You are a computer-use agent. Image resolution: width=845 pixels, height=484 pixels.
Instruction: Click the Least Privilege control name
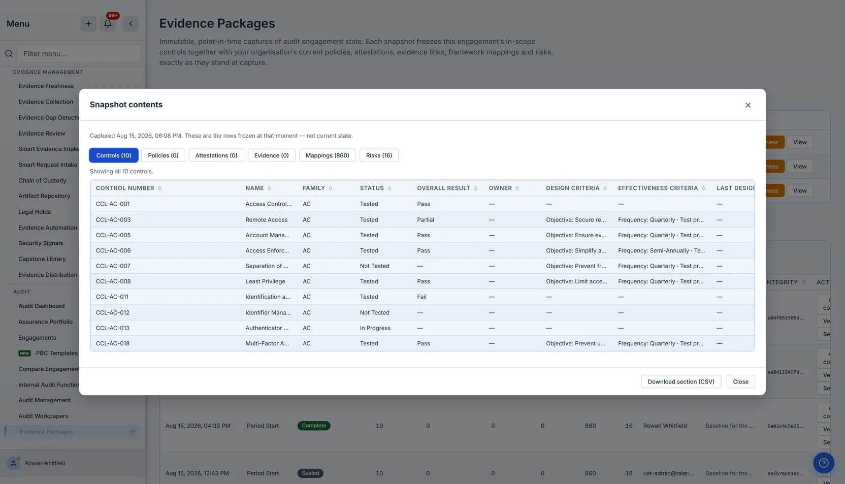pos(265,281)
